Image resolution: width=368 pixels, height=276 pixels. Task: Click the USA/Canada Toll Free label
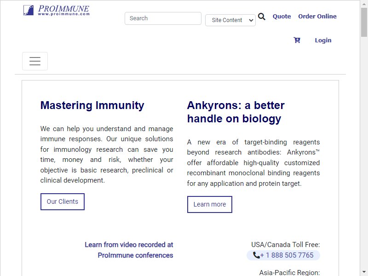(x=285, y=245)
